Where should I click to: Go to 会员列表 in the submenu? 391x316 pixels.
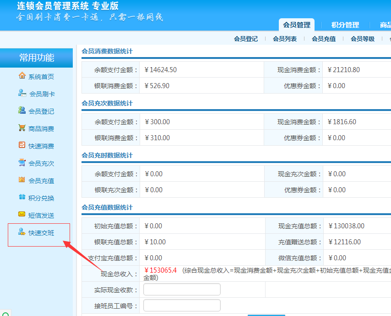(x=285, y=39)
